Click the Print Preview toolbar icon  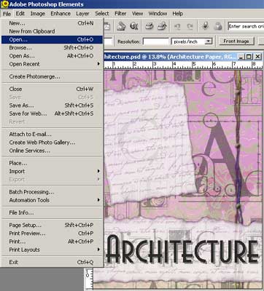tap(162, 26)
